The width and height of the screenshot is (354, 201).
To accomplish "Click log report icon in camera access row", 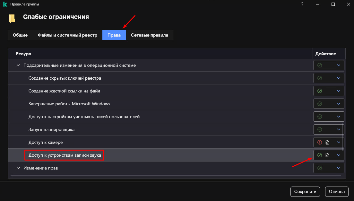I will click(327, 142).
